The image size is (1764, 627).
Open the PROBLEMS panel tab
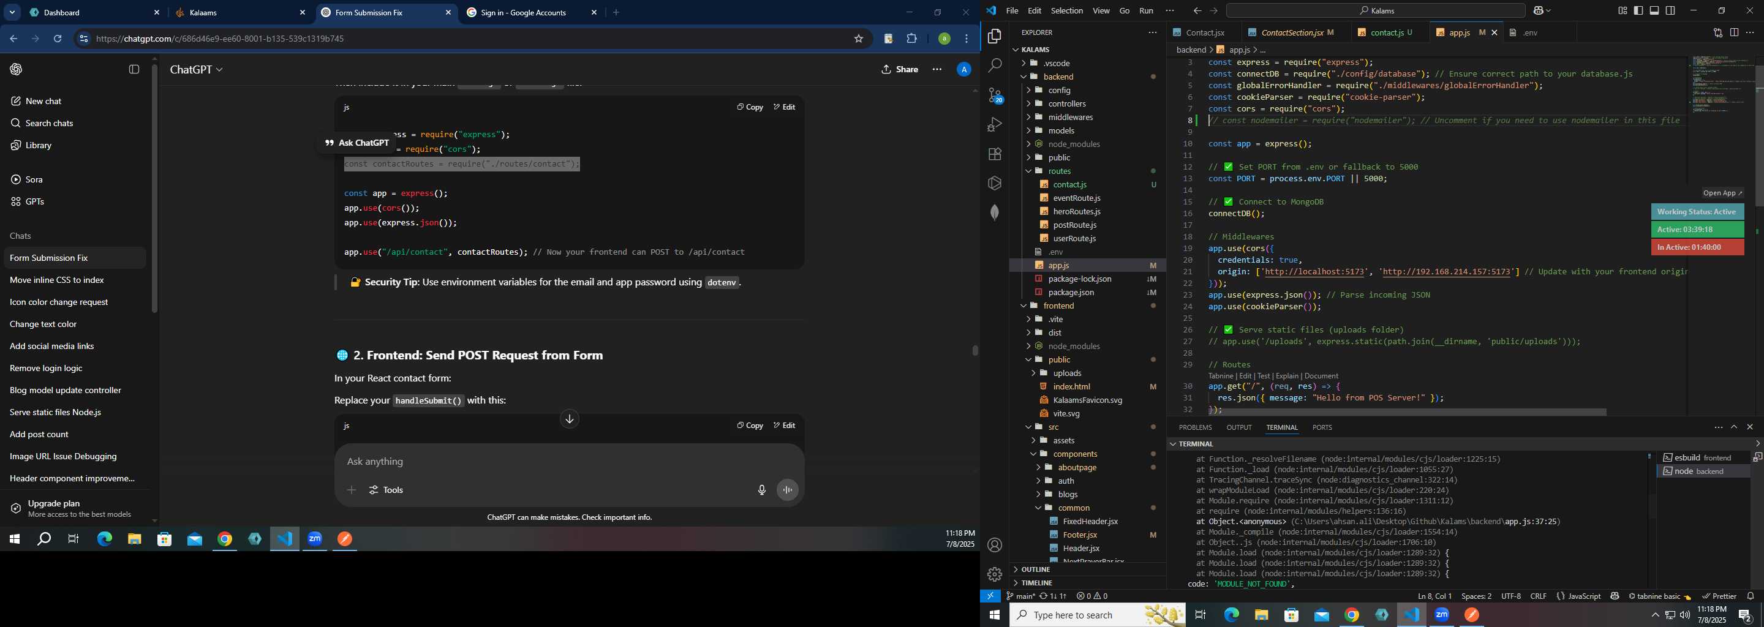(1195, 428)
